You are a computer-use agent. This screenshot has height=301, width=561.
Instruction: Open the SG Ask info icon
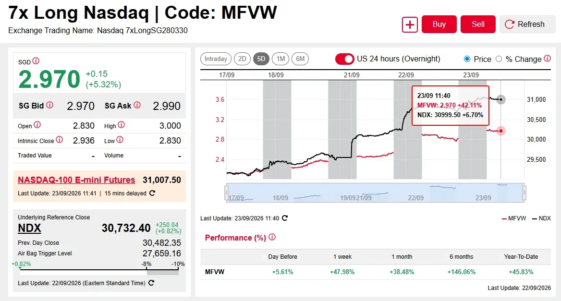(x=137, y=105)
